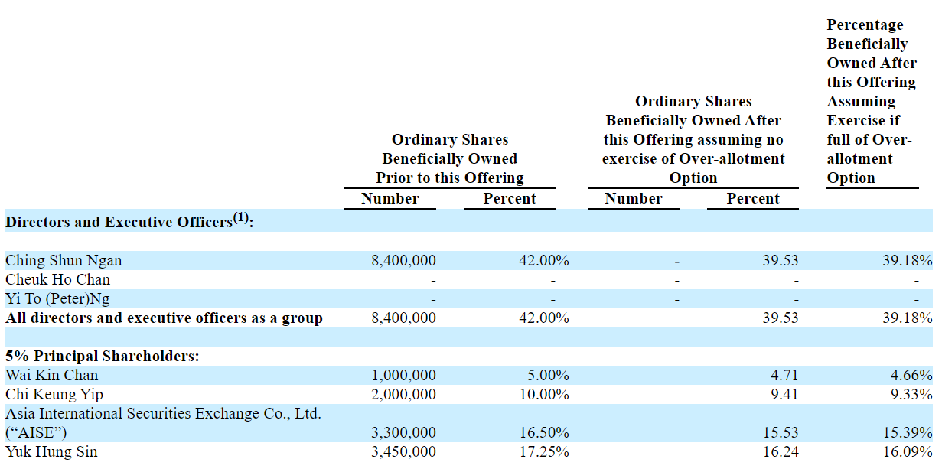Click the 5.00% value for Wai Kin Chan
The height and width of the screenshot is (469, 942).
point(548,375)
